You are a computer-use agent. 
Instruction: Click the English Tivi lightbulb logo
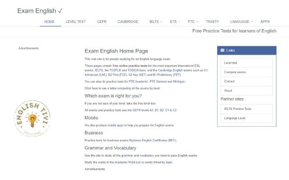tap(32, 118)
